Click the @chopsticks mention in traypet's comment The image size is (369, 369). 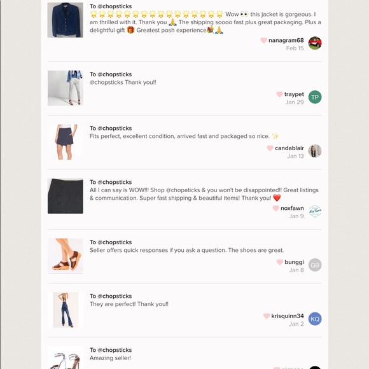tap(106, 82)
